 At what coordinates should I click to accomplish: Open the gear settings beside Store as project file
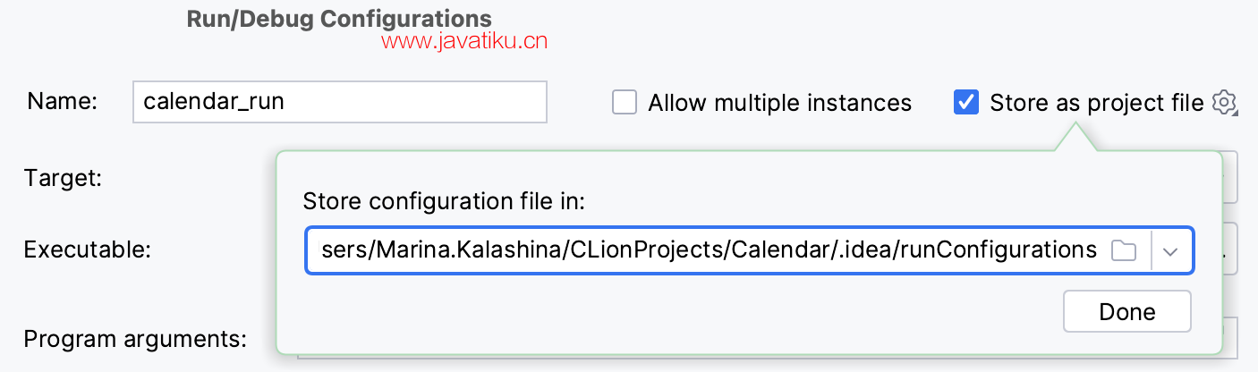coord(1224,103)
